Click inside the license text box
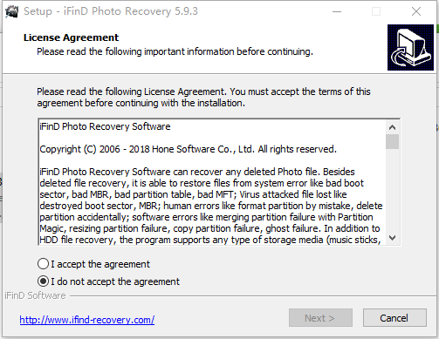 [x=212, y=182]
